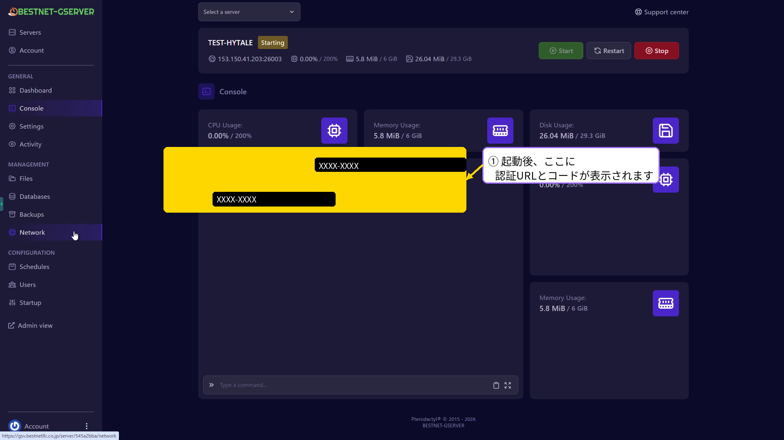Expand the left edge side panel handle
784x440 pixels.
pos(2,204)
